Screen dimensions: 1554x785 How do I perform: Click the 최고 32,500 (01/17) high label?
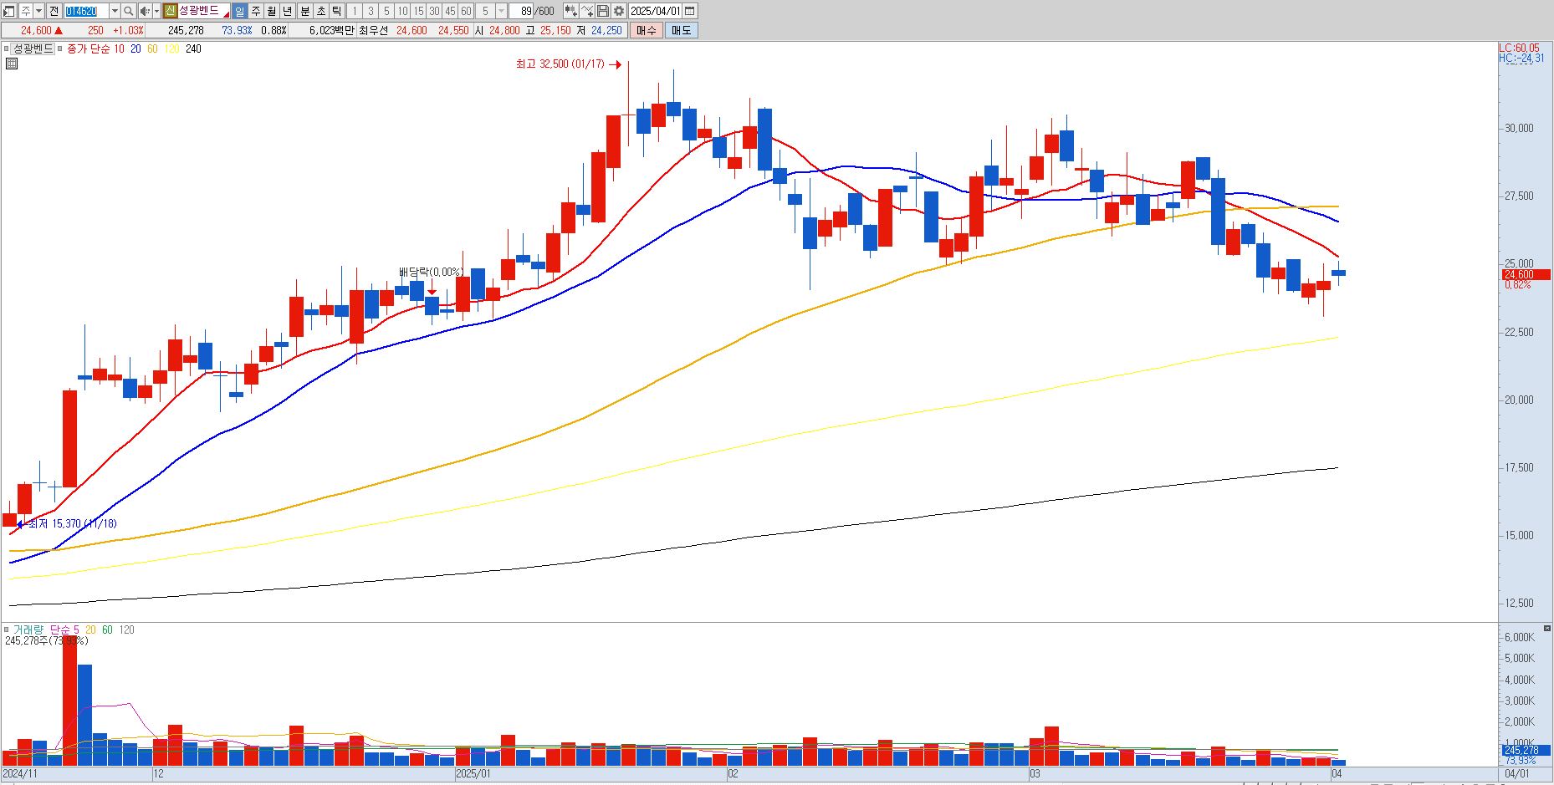[560, 64]
